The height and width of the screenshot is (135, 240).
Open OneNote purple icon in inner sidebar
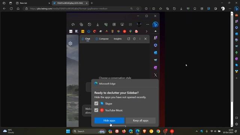pos(156,67)
